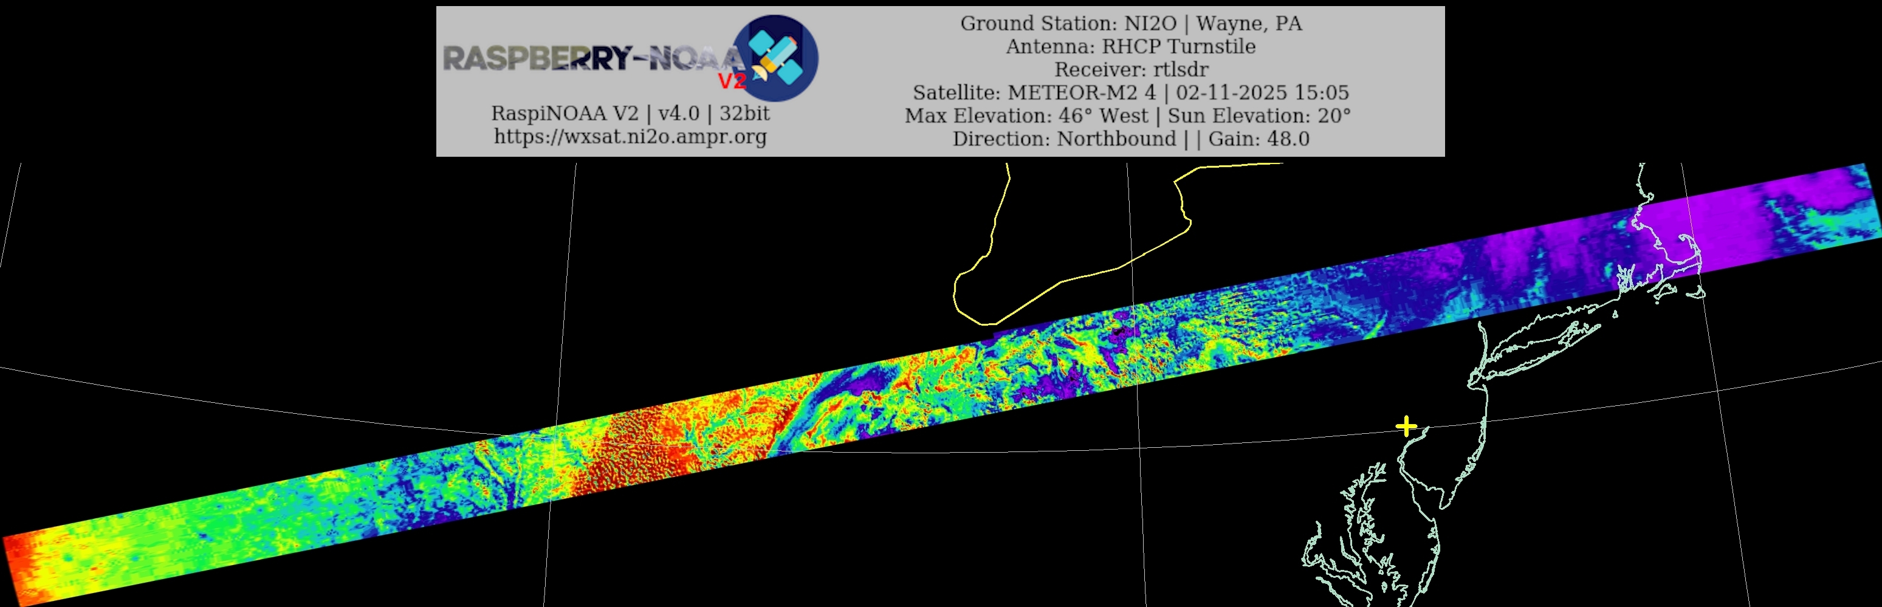
Task: Click the satellite icon in the Raspberry-NOAA logo
Action: 776,57
